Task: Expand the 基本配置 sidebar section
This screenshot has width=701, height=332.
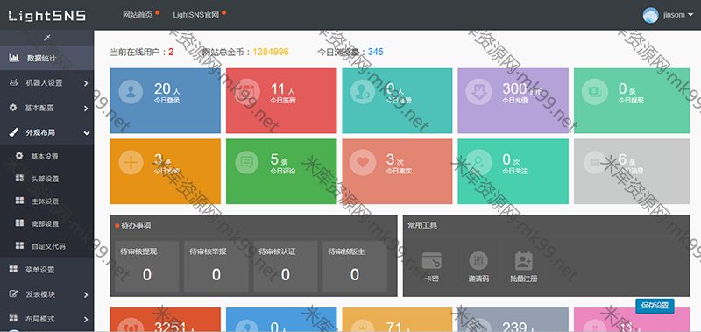Action: tap(46, 108)
